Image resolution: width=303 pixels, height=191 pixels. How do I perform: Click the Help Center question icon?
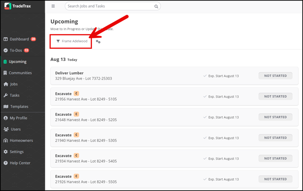click(5, 163)
